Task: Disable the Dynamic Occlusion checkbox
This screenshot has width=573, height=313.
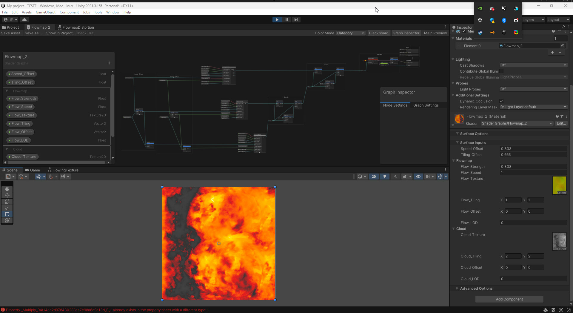Action: (x=502, y=101)
